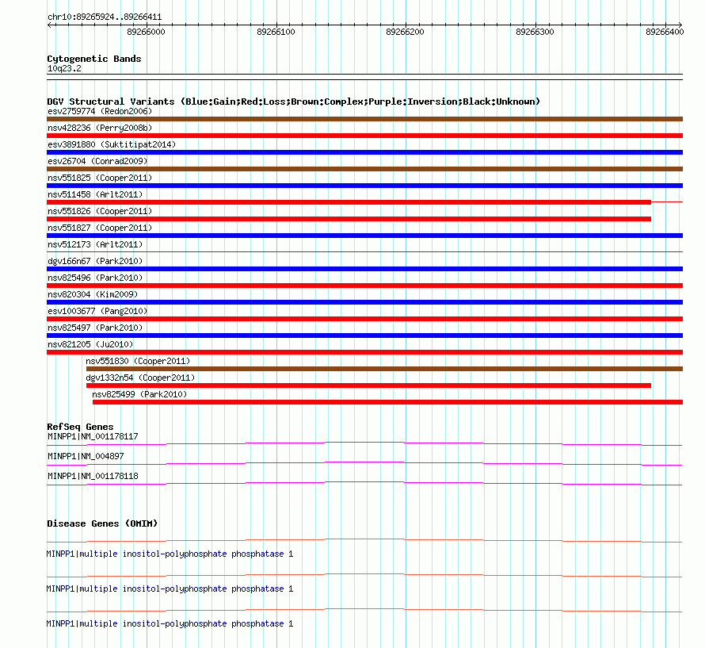705x648 pixels.
Task: Click the nsv825499 (Park2010) label
Action: pos(139,394)
